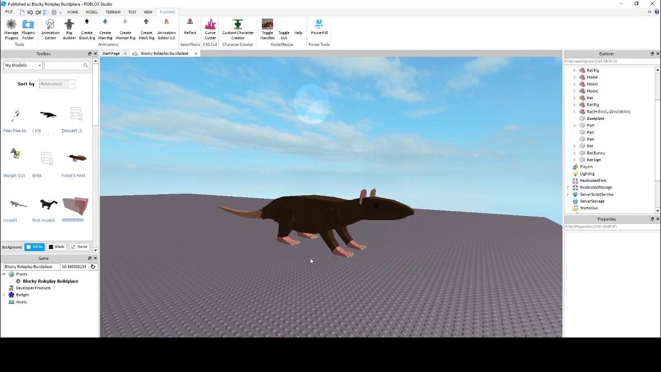Switch to the VIEW ribbon tab

[148, 12]
